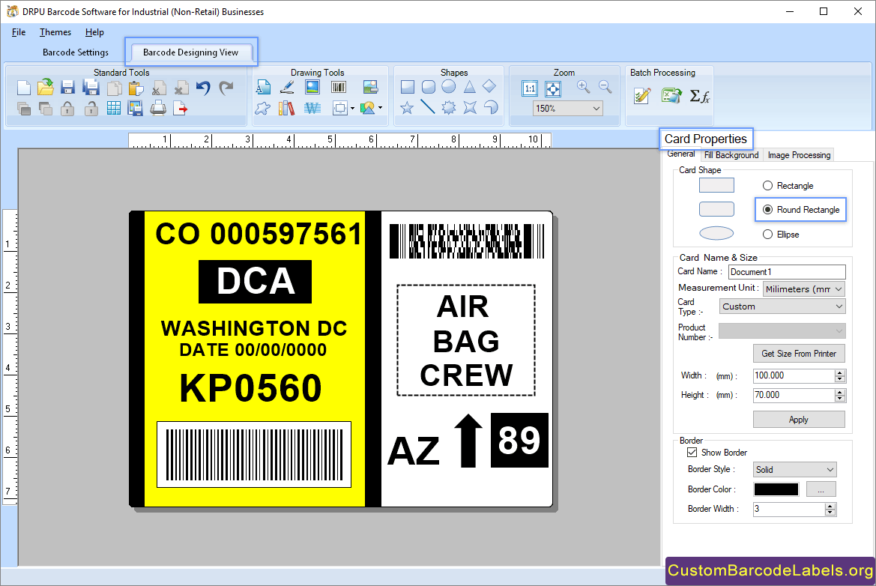Paste from clipboard icon in Standard Tools
The image size is (876, 586).
136,88
